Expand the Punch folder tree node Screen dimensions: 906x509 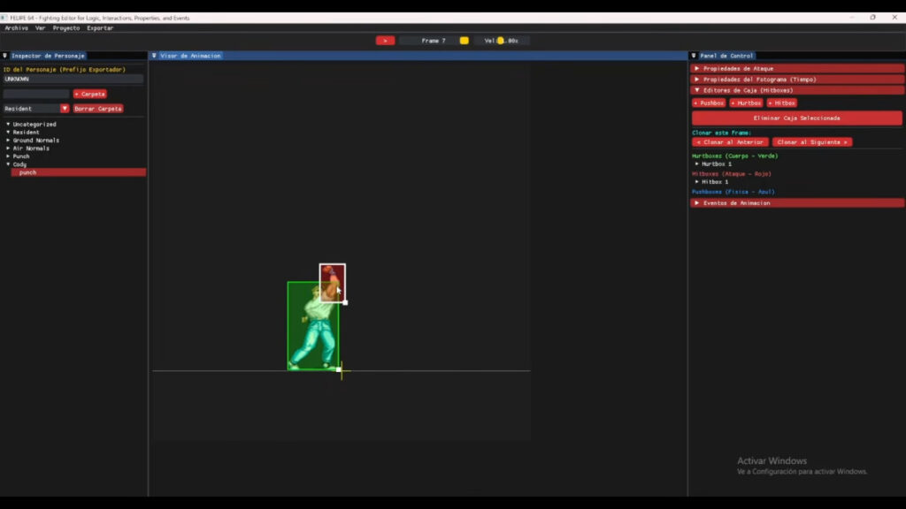(x=8, y=156)
